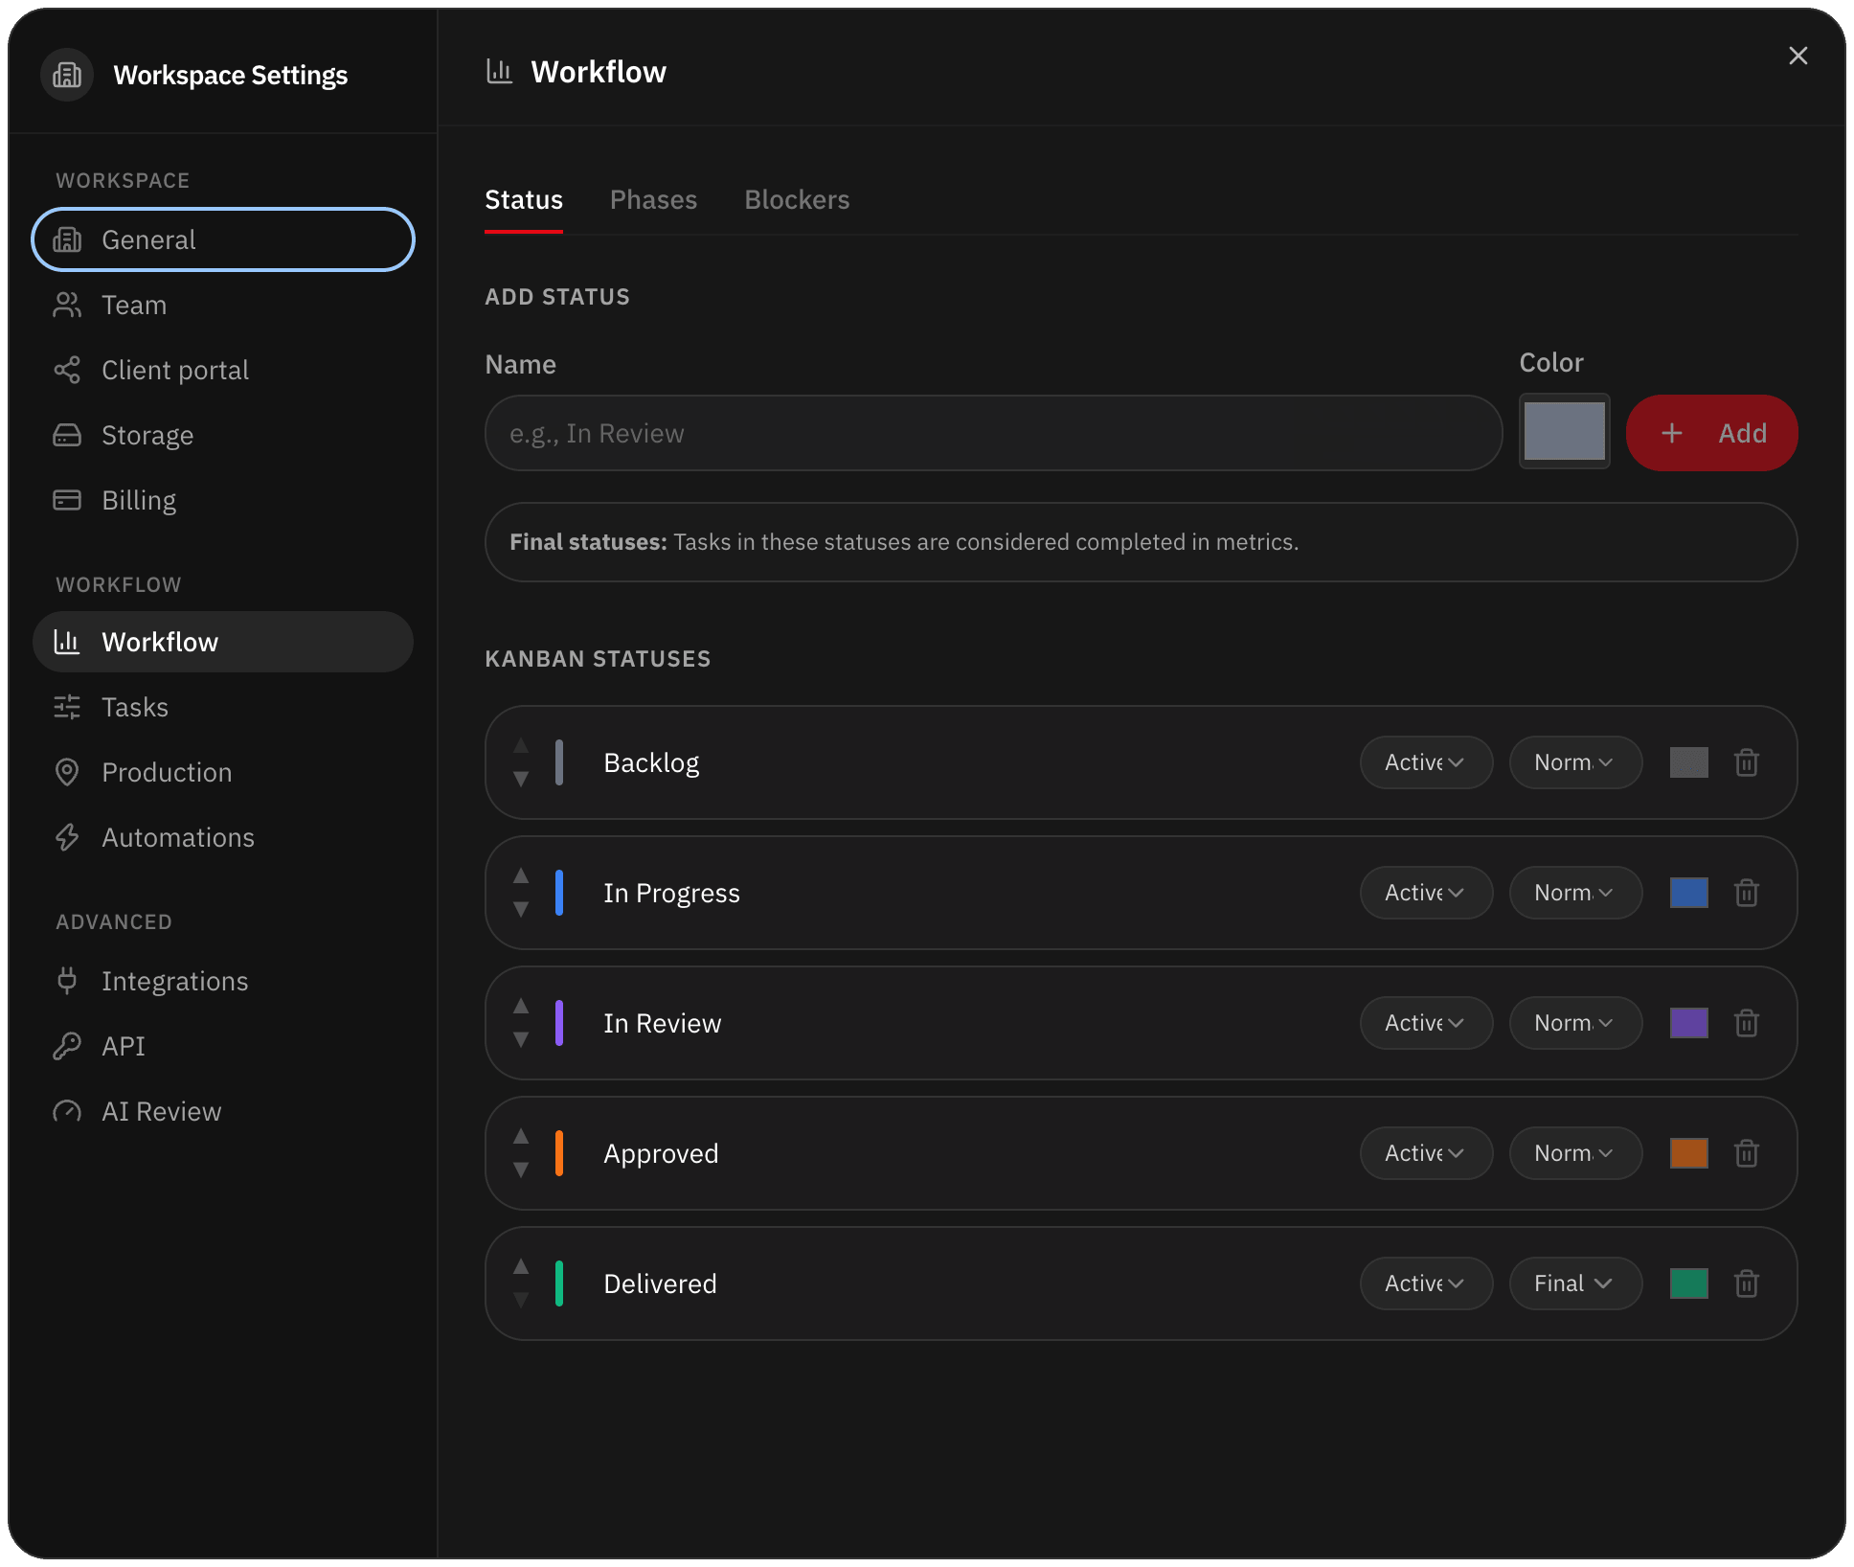Move the In Review status up

521,1006
